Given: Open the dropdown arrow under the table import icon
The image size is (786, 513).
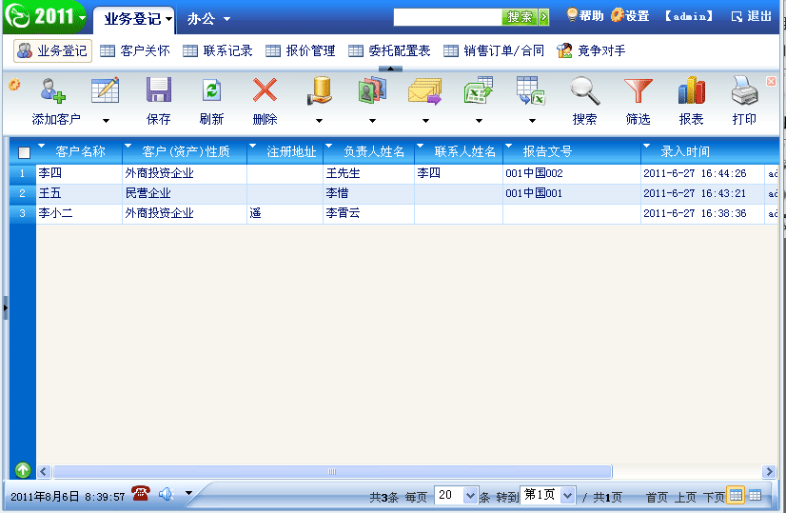Looking at the screenshot, I should click(x=532, y=120).
